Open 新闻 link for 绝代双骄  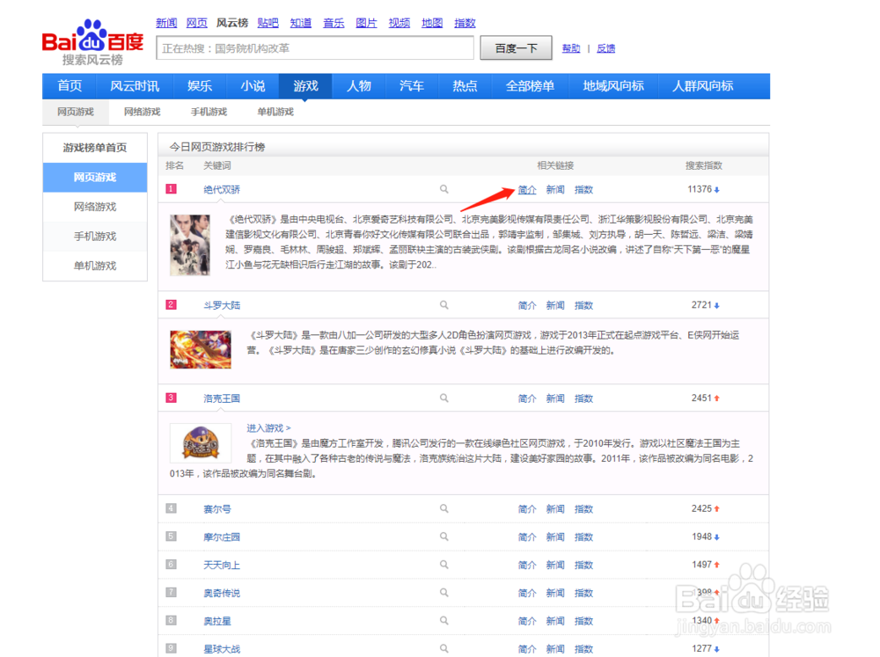click(x=555, y=190)
